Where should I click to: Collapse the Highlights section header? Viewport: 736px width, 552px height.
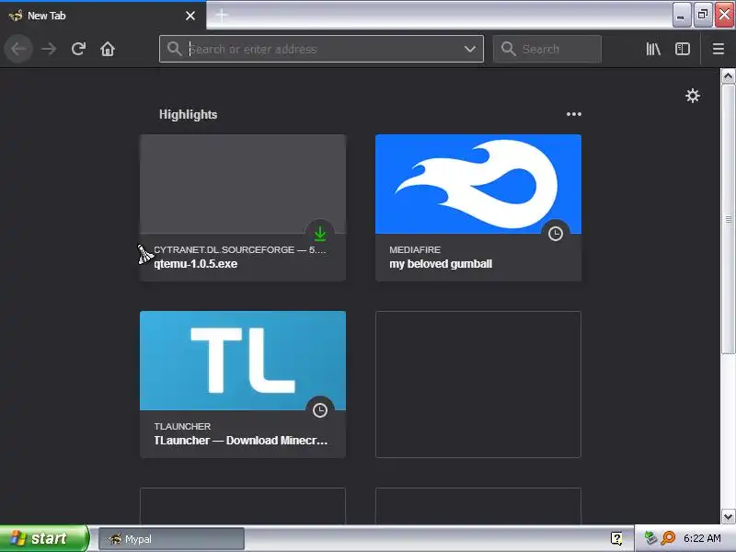point(188,114)
